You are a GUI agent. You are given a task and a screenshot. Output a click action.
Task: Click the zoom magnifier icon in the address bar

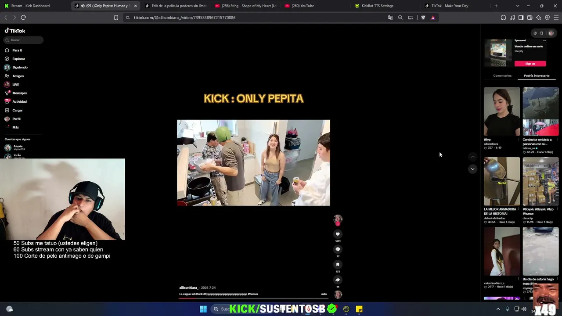pyautogui.click(x=400, y=18)
